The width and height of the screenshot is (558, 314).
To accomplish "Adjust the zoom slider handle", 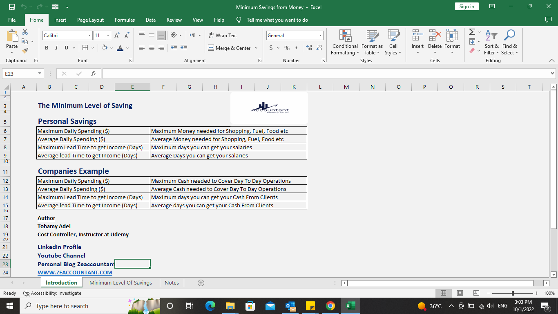I will (513, 293).
